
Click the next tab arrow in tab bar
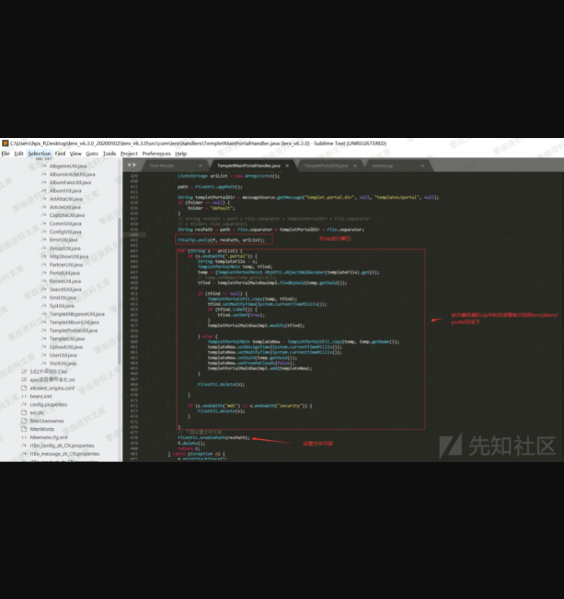134,165
